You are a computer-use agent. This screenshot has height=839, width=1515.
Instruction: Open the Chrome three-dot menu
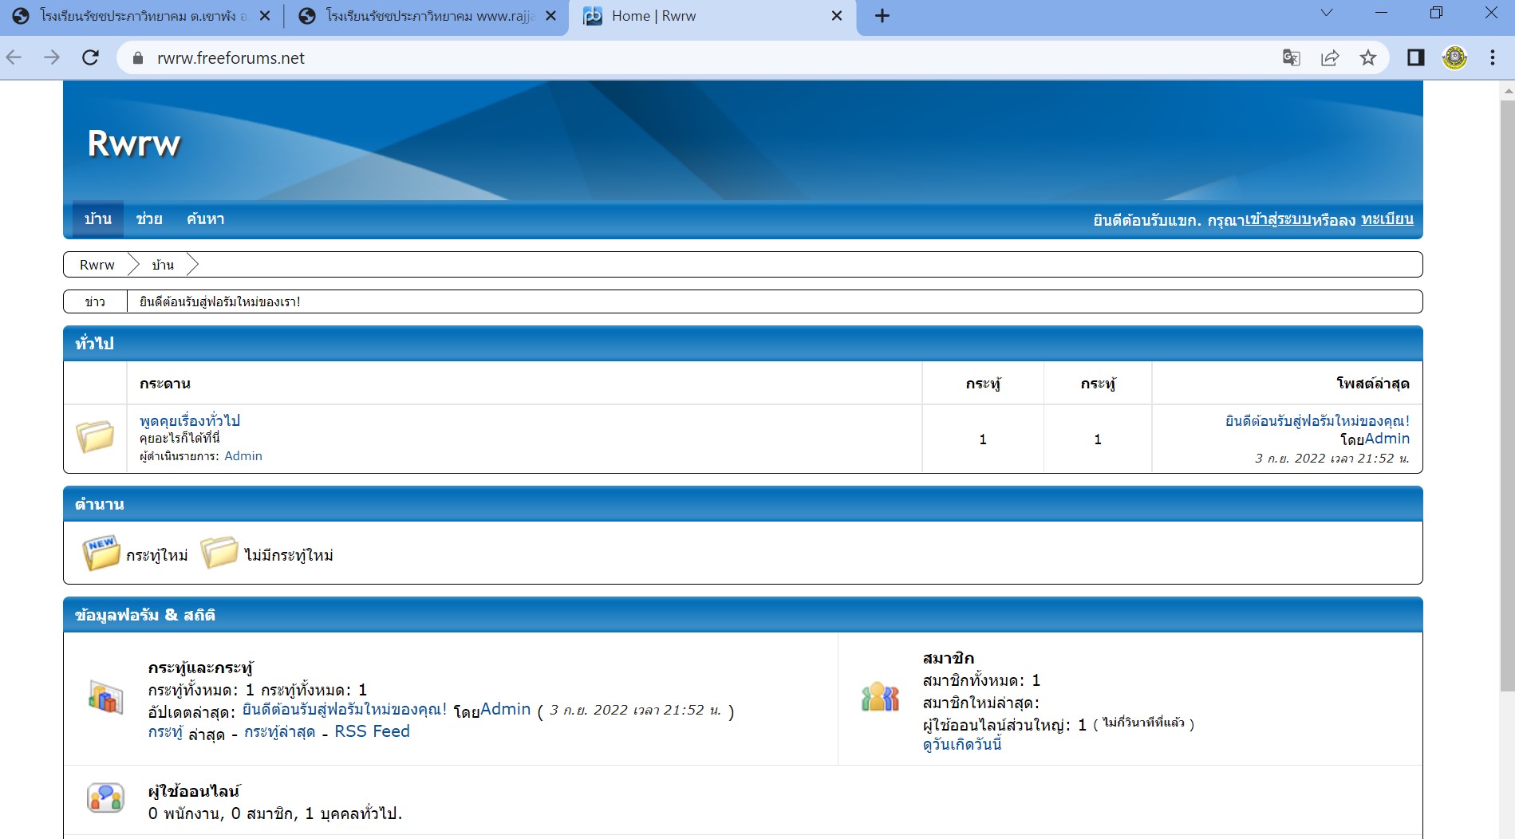(x=1492, y=58)
